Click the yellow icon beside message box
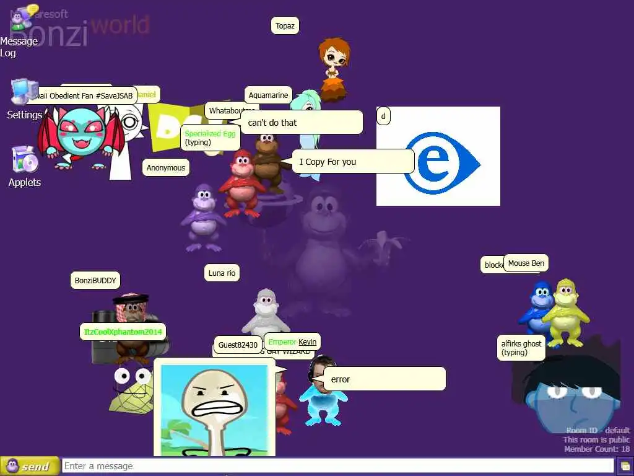The width and height of the screenshot is (634, 476). 625,467
